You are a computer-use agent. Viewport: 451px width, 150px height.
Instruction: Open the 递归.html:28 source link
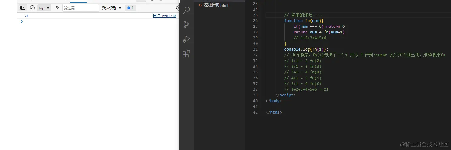[165, 16]
